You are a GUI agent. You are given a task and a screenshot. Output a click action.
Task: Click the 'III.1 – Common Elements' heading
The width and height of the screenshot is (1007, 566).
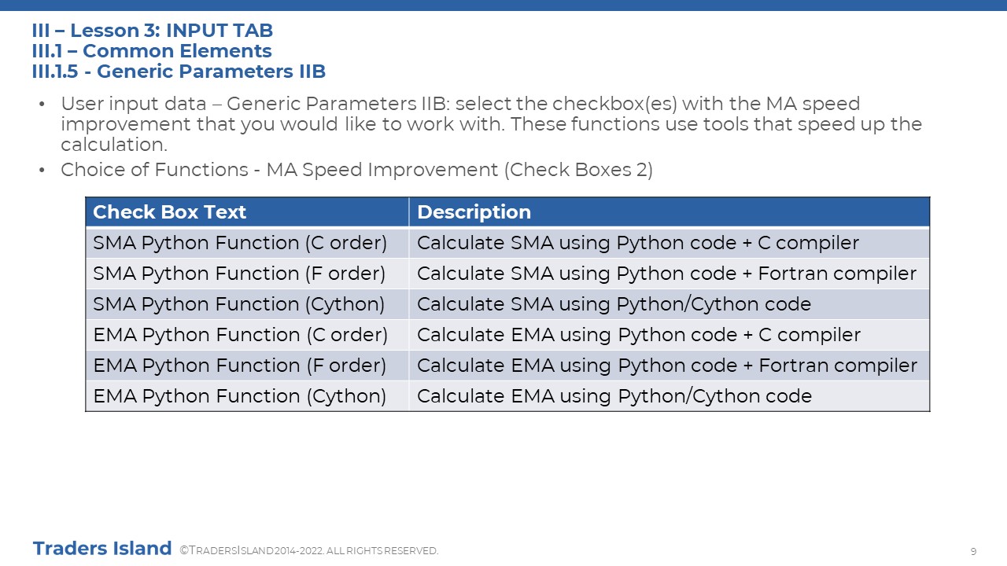pyautogui.click(x=152, y=51)
